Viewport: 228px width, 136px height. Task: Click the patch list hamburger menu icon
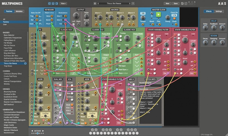[x=95, y=4]
